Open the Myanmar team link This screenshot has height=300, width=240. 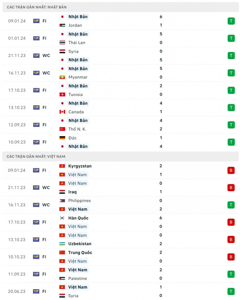pos(78,77)
